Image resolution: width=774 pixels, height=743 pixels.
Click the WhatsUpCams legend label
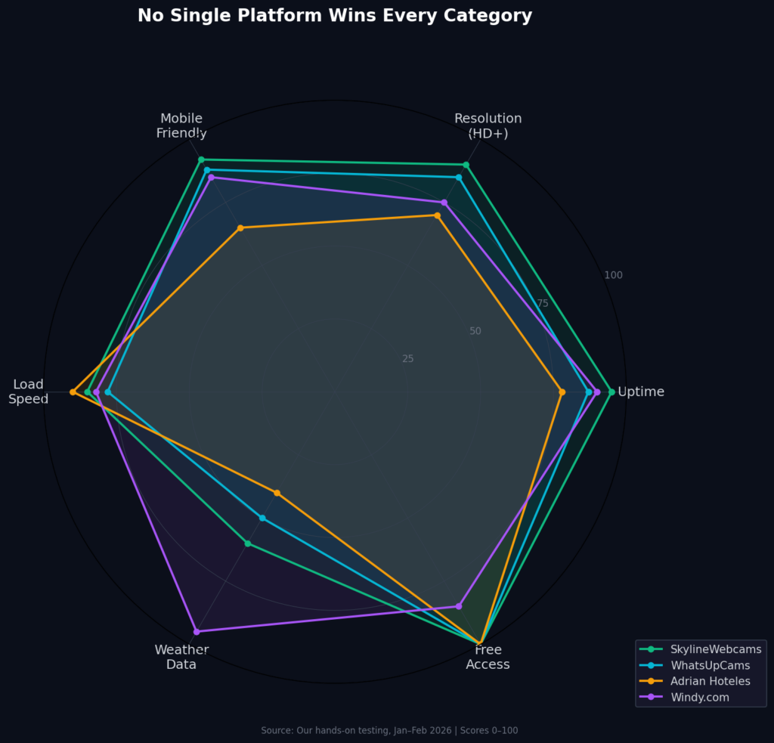[x=710, y=665]
